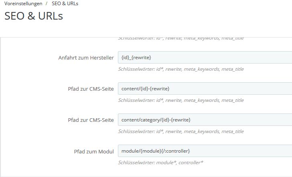Focus the Anfahrt zum Hersteller route field
The width and height of the screenshot is (292, 177).
tap(205, 58)
